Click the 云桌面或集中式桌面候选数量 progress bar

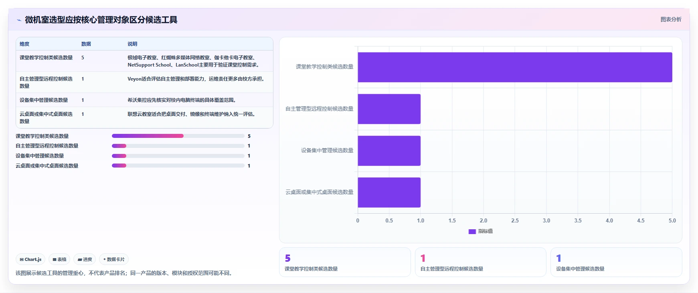tap(178, 166)
